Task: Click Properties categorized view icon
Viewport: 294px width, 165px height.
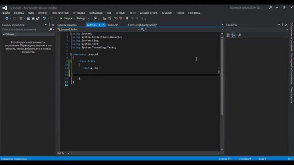Action: point(228,35)
